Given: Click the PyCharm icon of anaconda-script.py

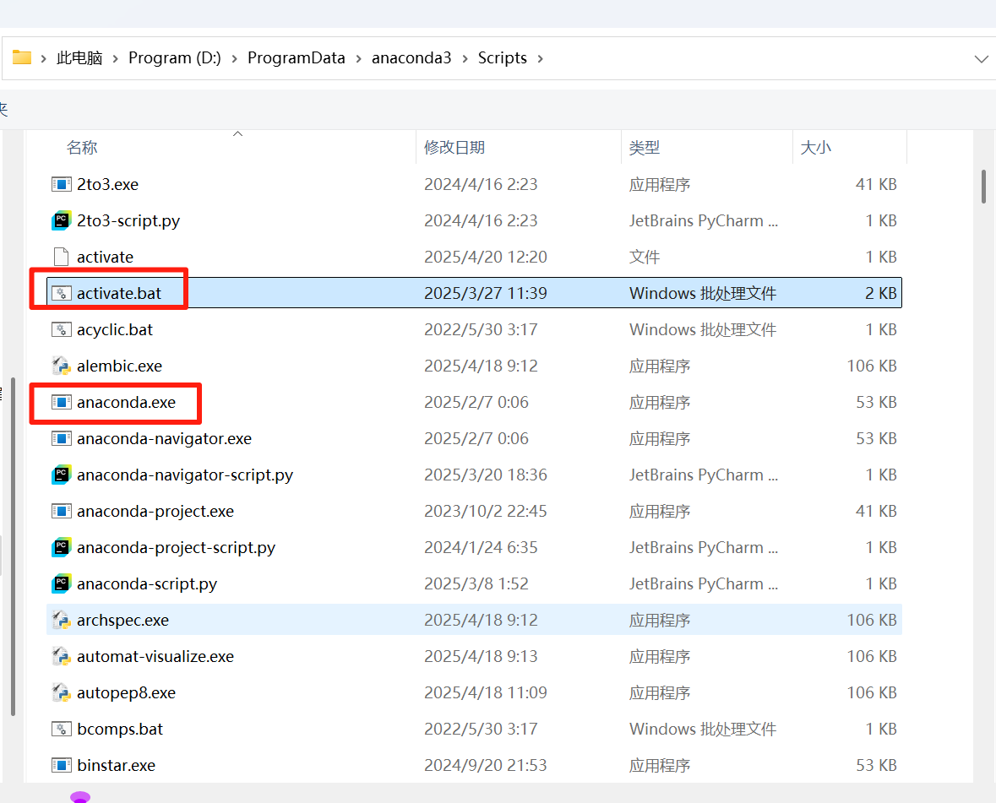Looking at the screenshot, I should coord(61,584).
